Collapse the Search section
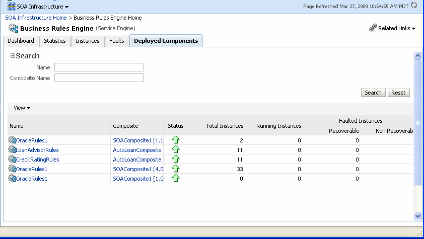The height and width of the screenshot is (239, 424). click(x=13, y=56)
